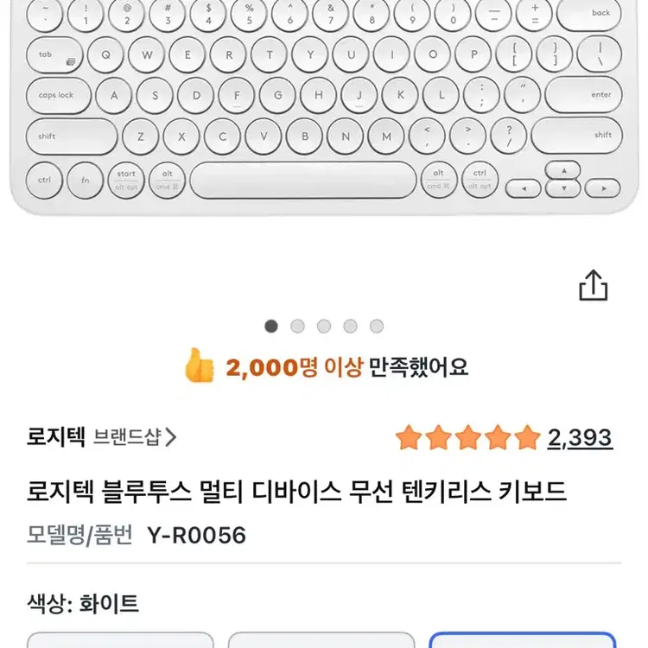Select model number Y-R0056 text

pyautogui.click(x=194, y=536)
